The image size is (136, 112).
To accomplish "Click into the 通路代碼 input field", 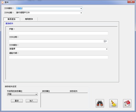I will tap(59, 57).
